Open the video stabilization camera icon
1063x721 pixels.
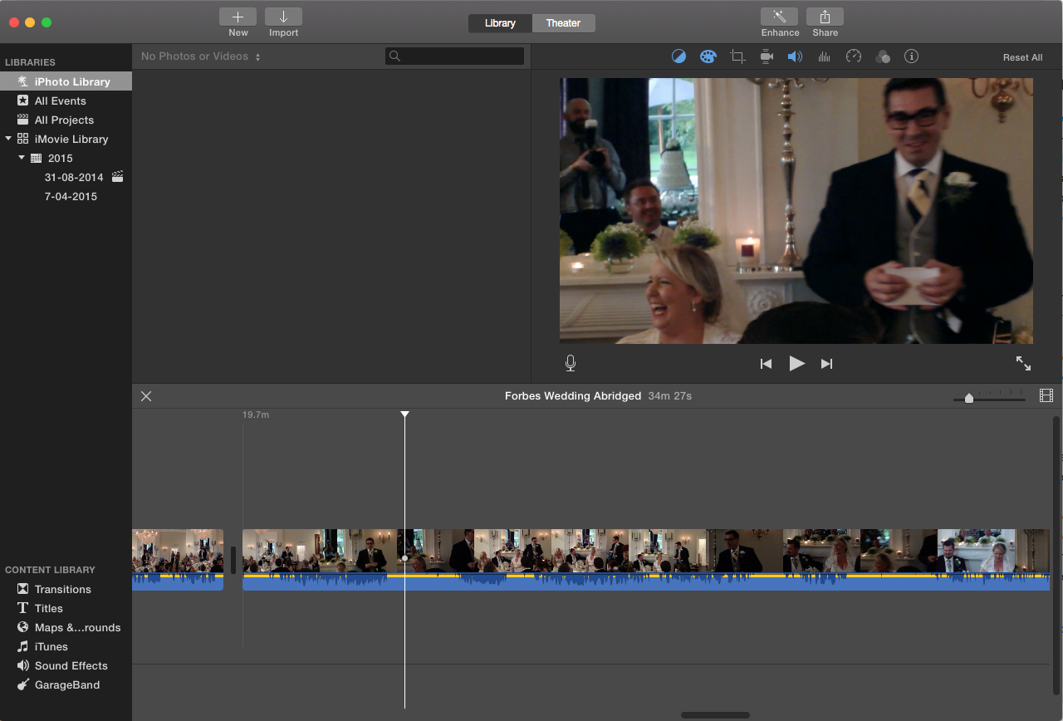tap(767, 56)
